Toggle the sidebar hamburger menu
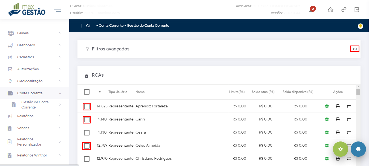This screenshot has height=166, width=369. [57, 10]
